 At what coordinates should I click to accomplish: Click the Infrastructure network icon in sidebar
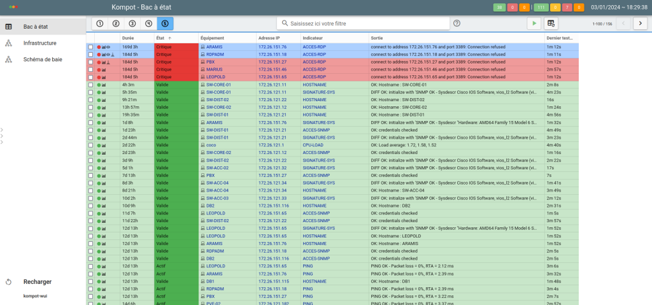tap(8, 43)
